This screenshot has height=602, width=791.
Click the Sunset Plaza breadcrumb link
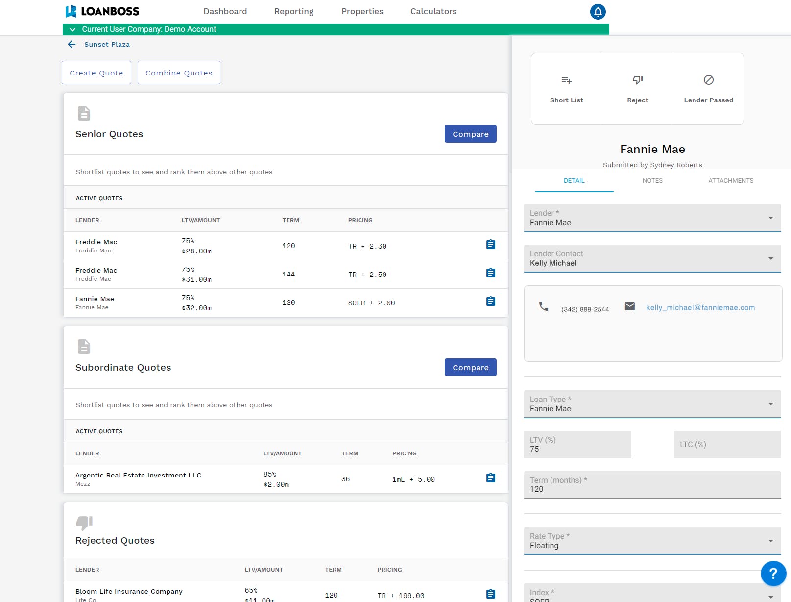pos(107,44)
